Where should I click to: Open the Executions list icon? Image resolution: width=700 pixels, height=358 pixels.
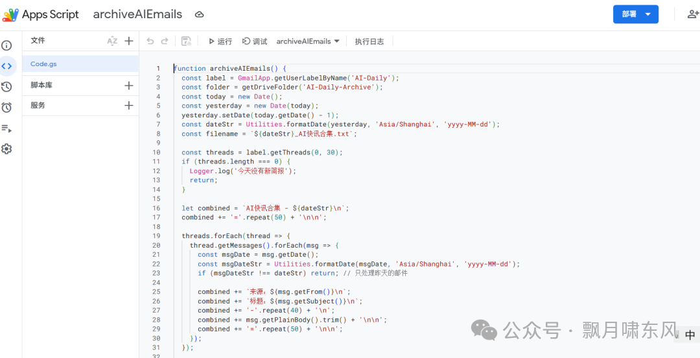[6, 128]
